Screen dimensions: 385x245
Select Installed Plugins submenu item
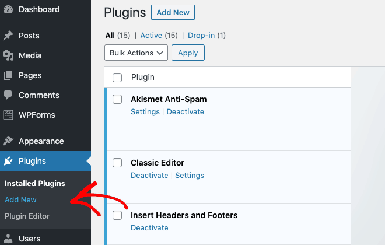coord(35,183)
